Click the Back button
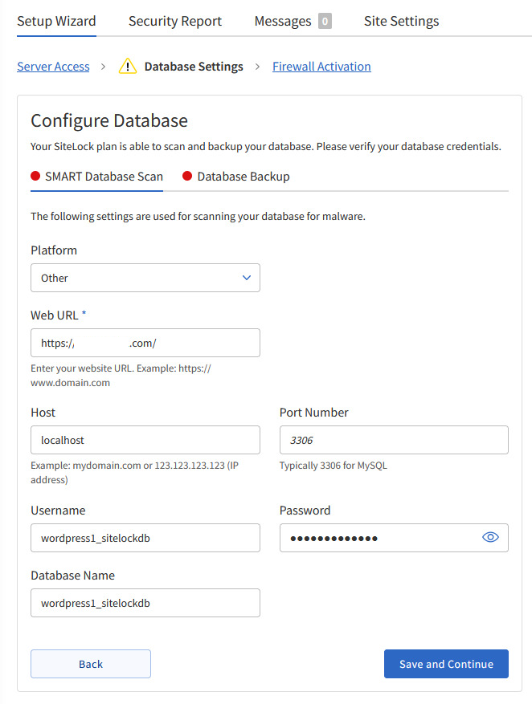The width and height of the screenshot is (532, 704). point(90,664)
